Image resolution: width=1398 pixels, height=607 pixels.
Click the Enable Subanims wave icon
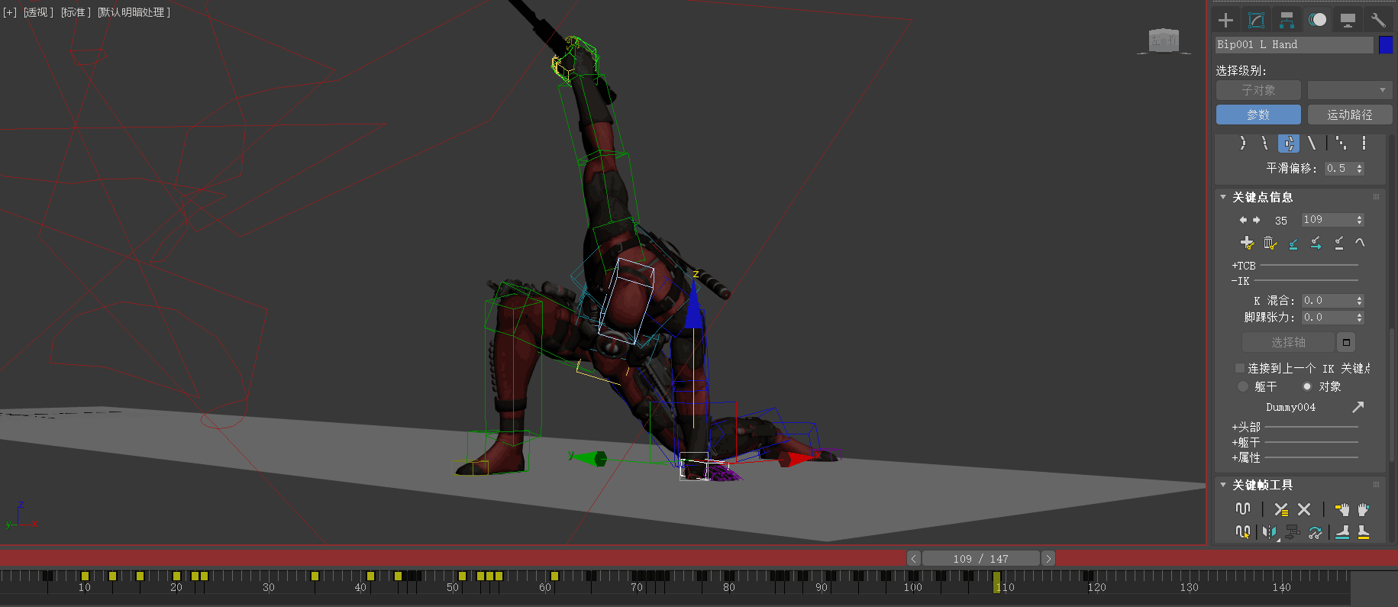click(x=1243, y=509)
